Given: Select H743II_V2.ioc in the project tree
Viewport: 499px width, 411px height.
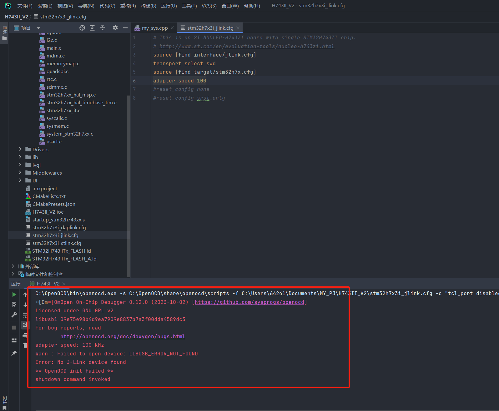Looking at the screenshot, I should pos(48,212).
